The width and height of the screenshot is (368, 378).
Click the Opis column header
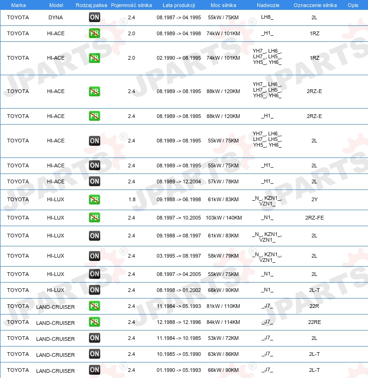point(353,5)
